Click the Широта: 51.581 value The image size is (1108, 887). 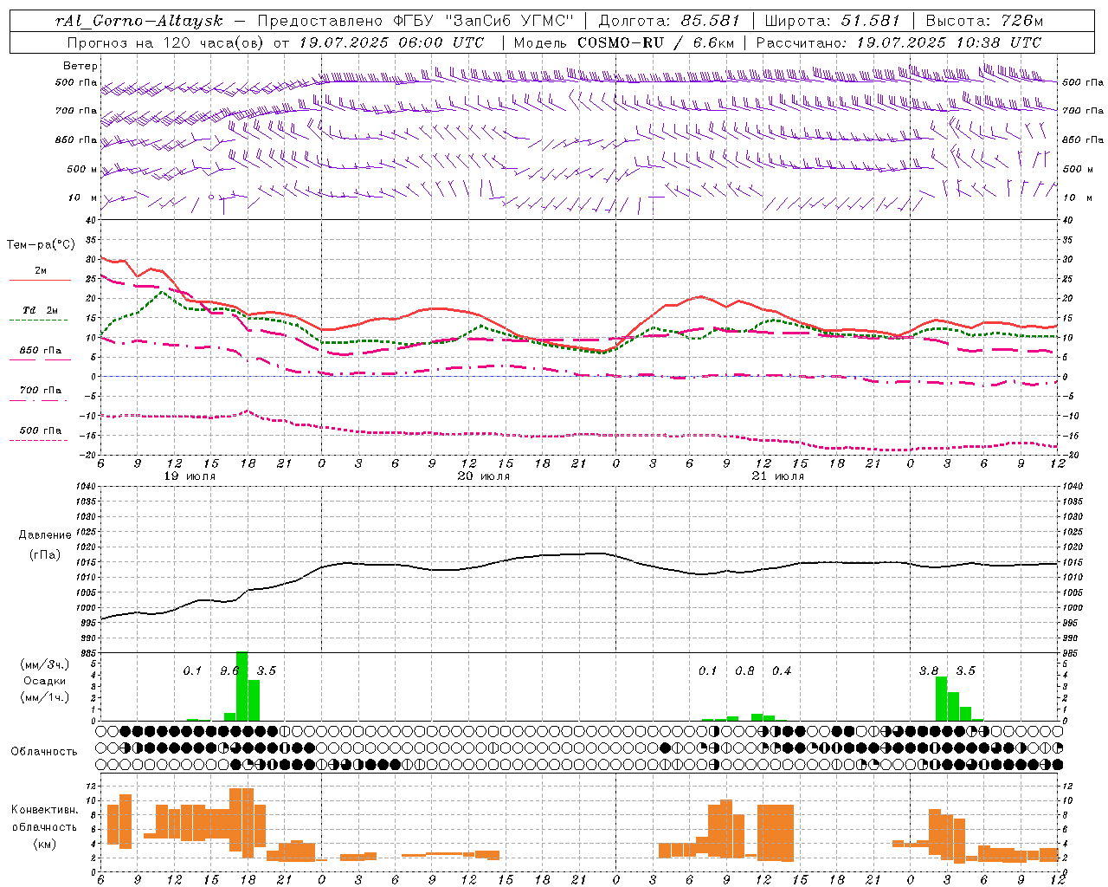tap(832, 21)
